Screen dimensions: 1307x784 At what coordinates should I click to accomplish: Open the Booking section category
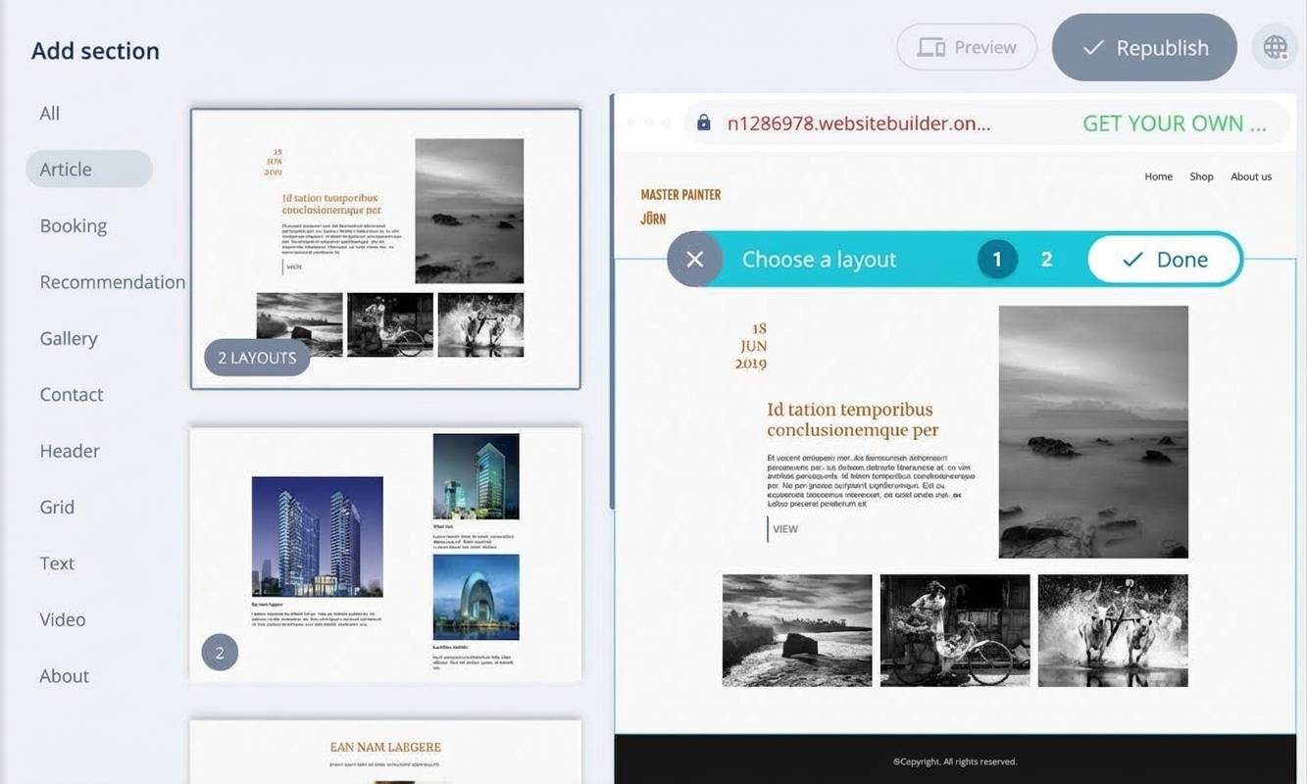pos(74,226)
